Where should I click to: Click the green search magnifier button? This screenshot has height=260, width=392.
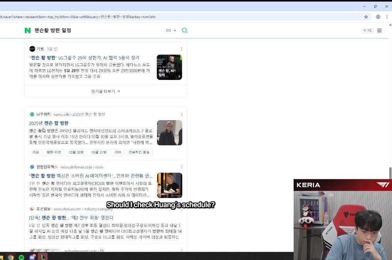(184, 31)
